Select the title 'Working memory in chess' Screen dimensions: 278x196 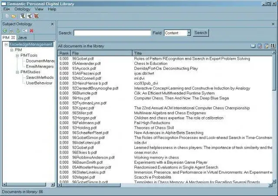coord(156,157)
